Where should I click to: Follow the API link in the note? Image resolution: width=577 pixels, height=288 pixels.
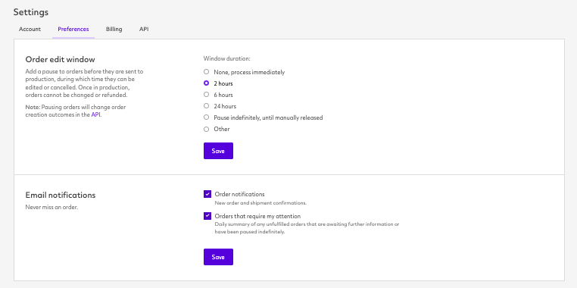point(95,114)
